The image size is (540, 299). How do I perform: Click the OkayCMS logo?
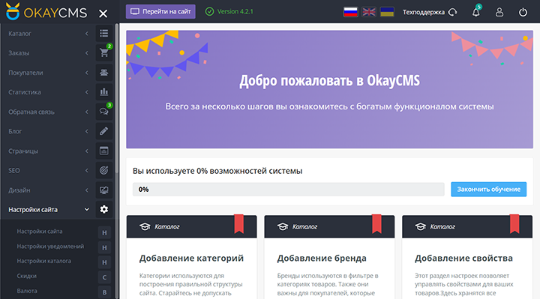(x=46, y=12)
